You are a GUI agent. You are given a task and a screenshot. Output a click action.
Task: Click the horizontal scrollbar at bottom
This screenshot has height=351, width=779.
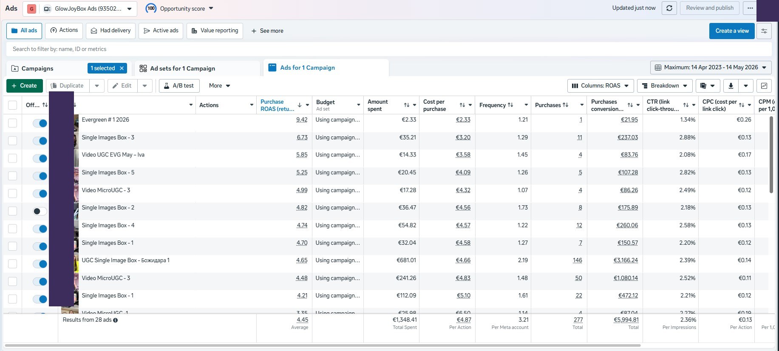tap(322, 345)
